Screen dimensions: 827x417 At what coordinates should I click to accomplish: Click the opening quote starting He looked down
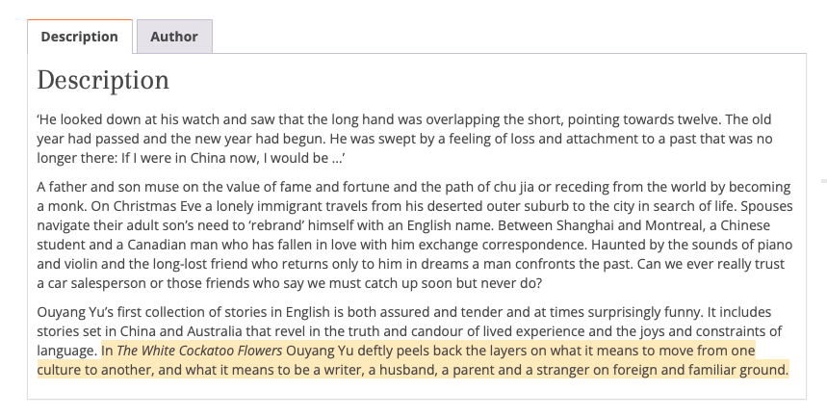point(404,139)
